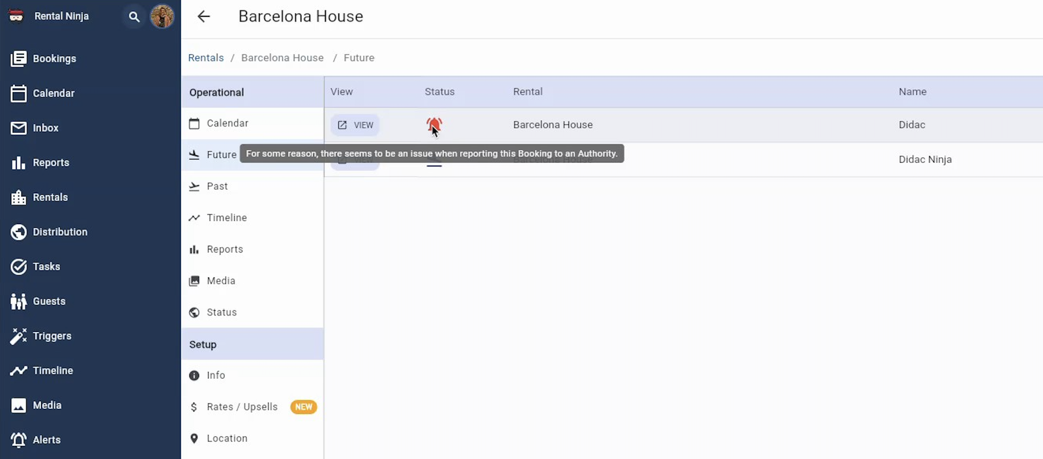Click the Timeline icon in dark sidebar
The image size is (1043, 459).
click(19, 370)
